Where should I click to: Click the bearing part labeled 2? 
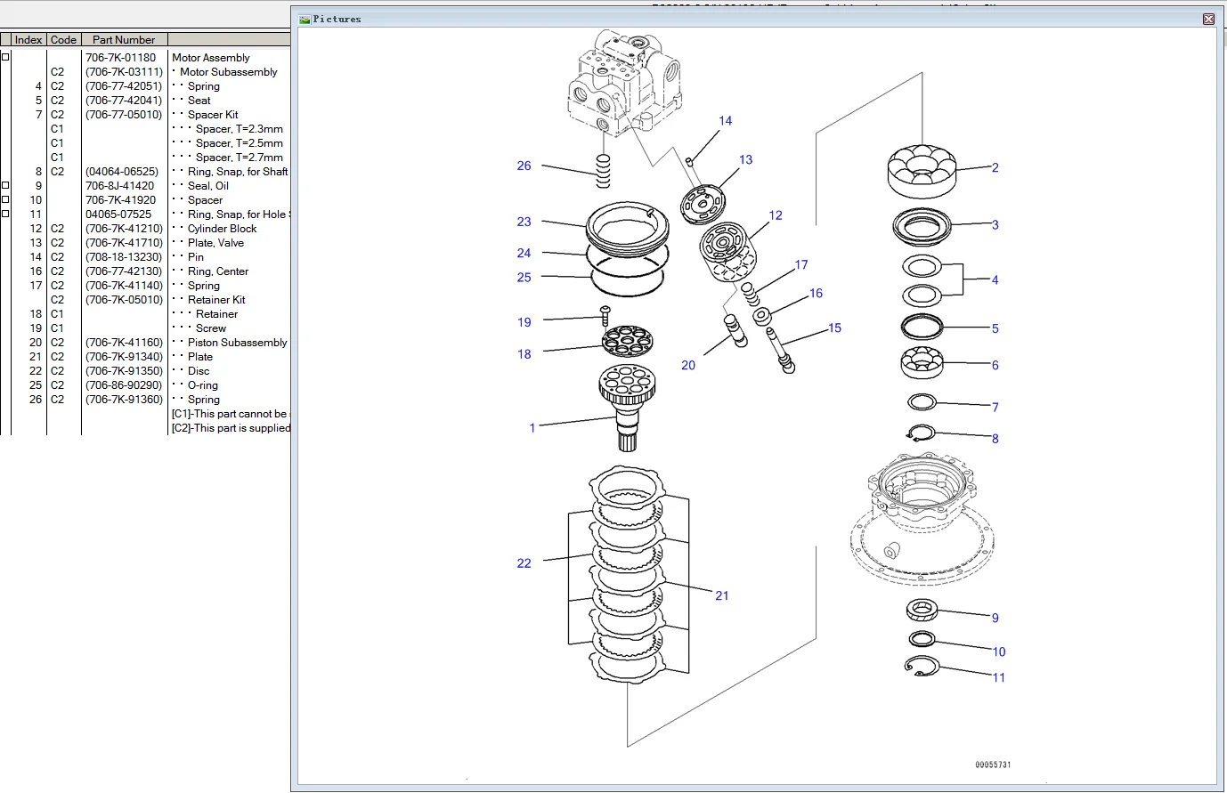click(922, 170)
